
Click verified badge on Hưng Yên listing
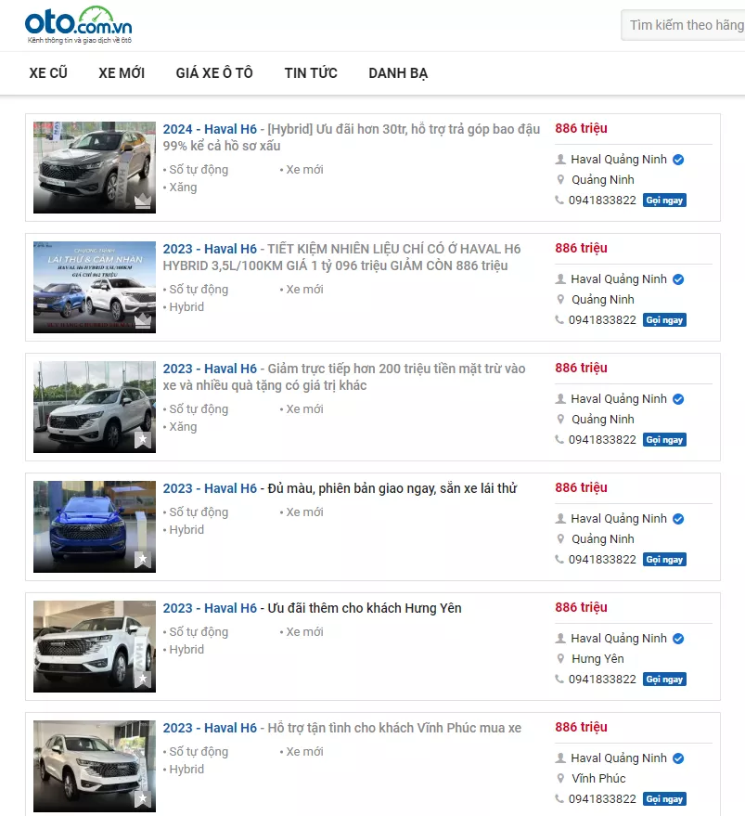(678, 639)
